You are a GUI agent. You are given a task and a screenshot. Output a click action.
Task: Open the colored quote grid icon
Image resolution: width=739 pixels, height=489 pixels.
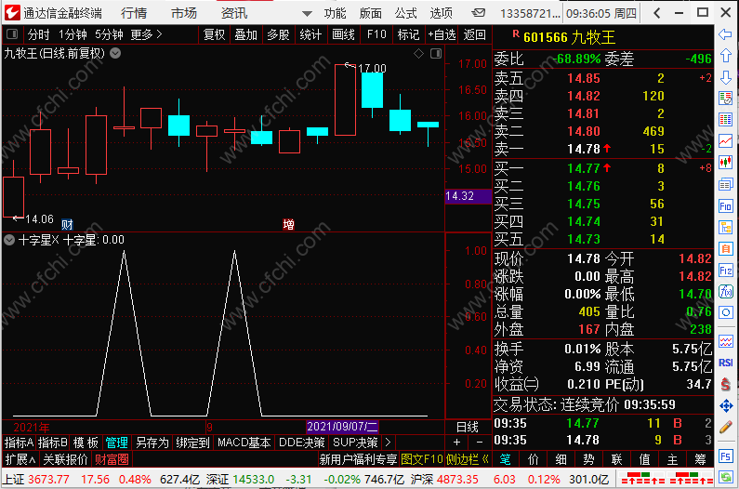tap(725, 119)
